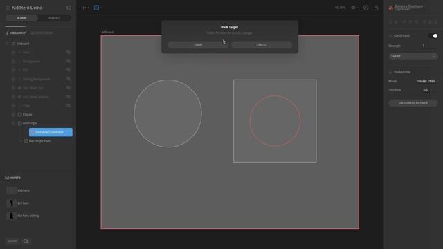Viewport: 443px width, 249px height.
Task: Click the Assets panel icon
Action: [x=7, y=178]
